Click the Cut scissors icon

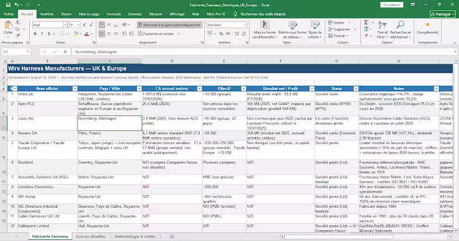18,22
